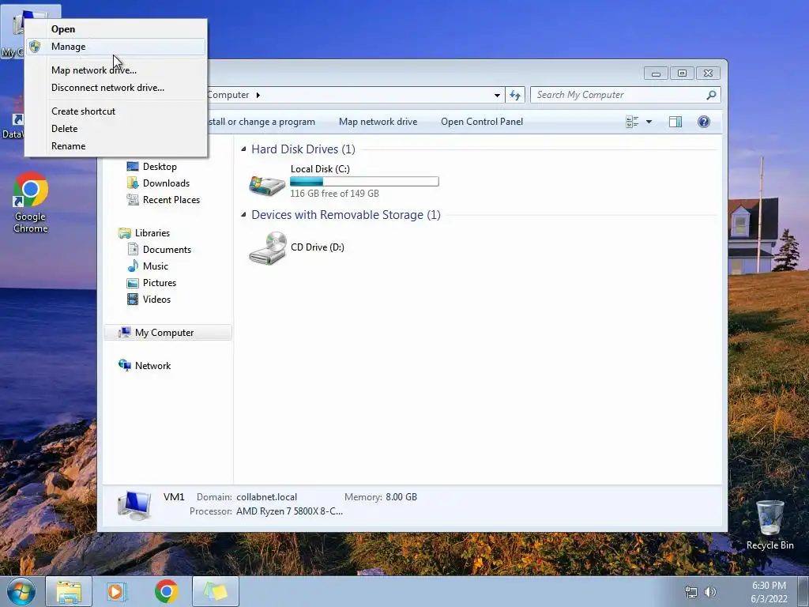
Task: Click the Videos film strip icon
Action: pos(133,300)
